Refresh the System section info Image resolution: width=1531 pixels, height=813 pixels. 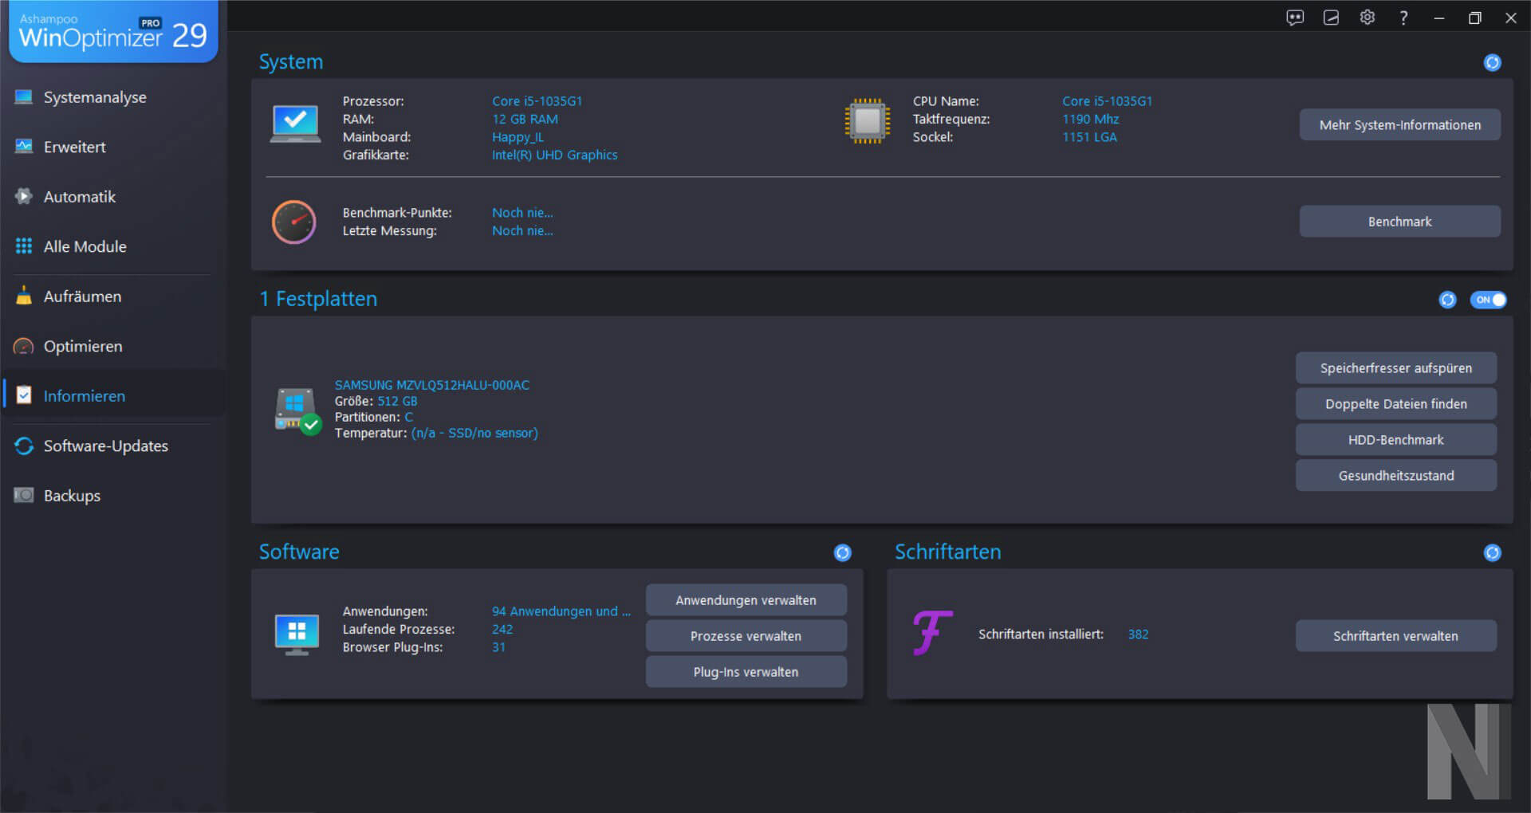[1493, 62]
